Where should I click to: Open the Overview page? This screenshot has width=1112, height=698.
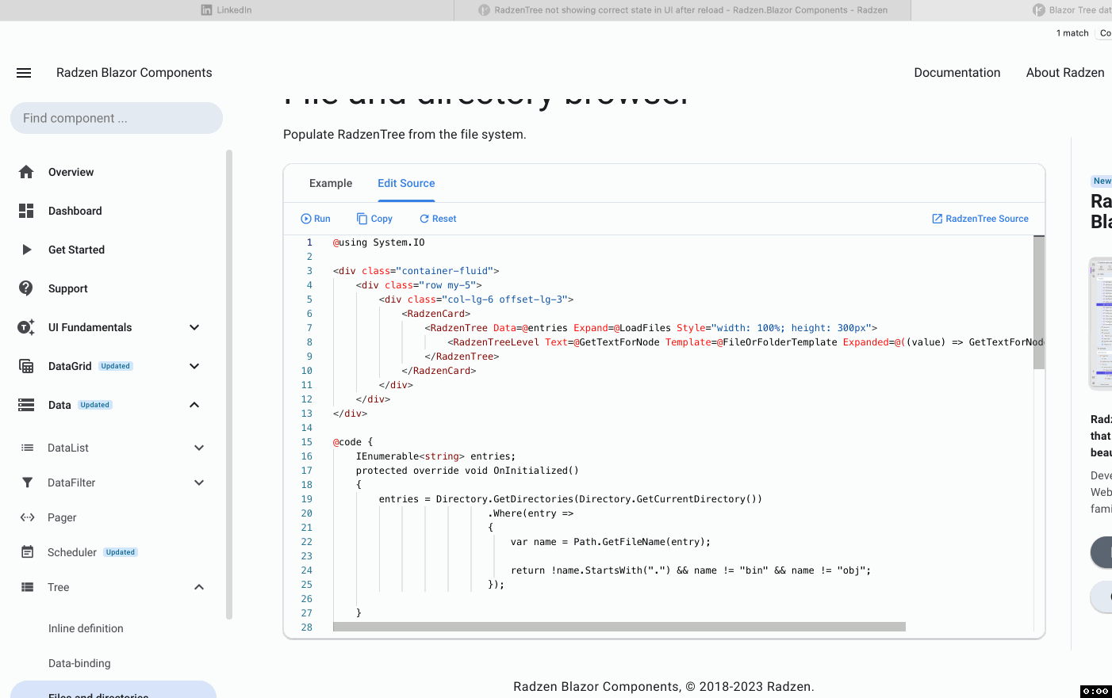(x=71, y=172)
